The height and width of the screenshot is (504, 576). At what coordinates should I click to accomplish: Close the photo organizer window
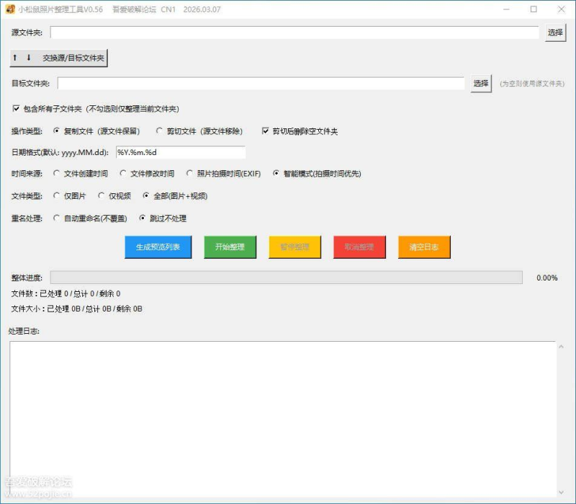(561, 9)
